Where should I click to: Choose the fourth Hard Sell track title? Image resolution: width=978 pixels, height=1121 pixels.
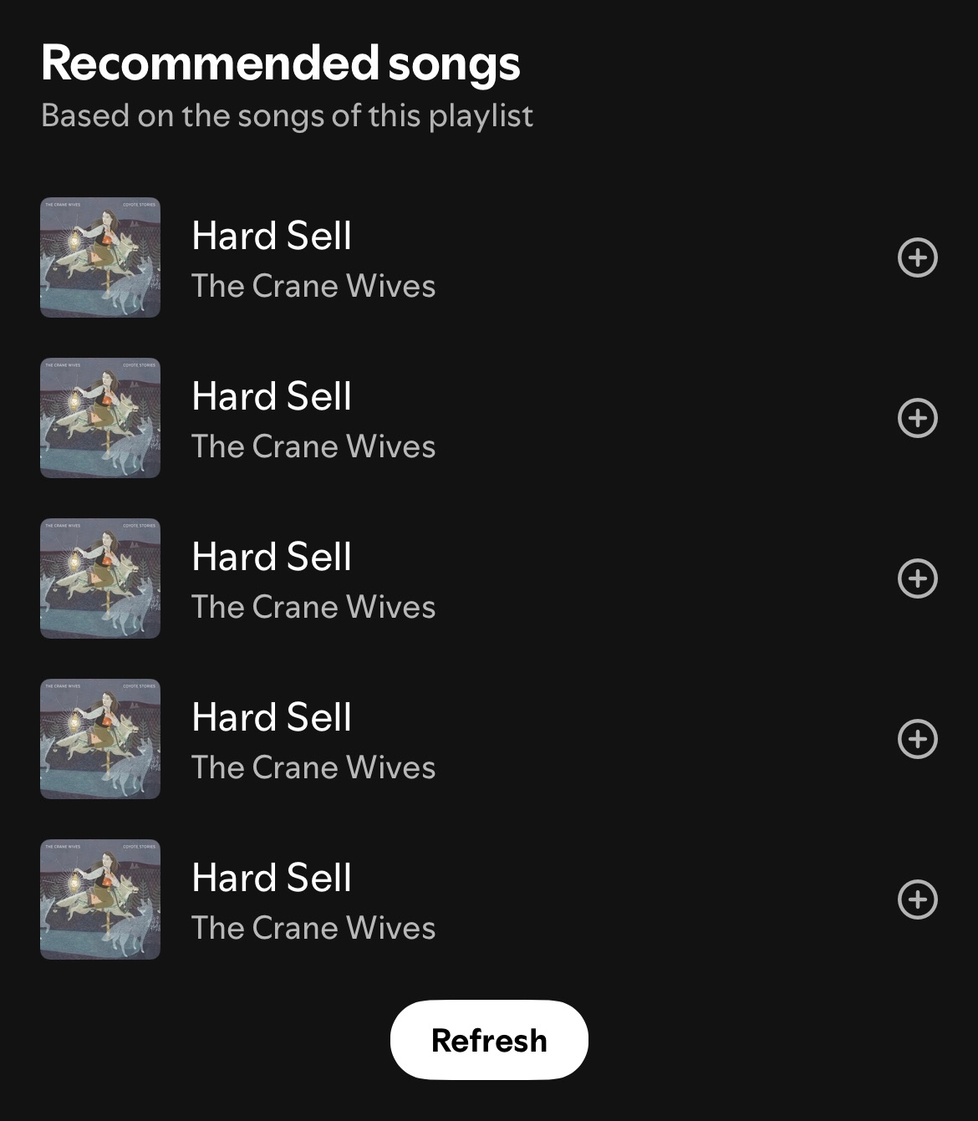[x=272, y=717]
